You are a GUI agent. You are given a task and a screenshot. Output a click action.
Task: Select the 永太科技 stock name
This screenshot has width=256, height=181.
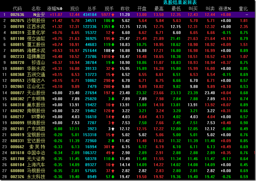point(36,177)
